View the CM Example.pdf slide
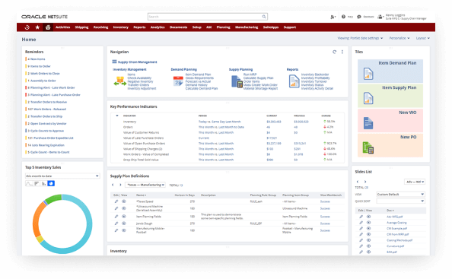Viewport: 452px width, 279px height. (x=368, y=228)
